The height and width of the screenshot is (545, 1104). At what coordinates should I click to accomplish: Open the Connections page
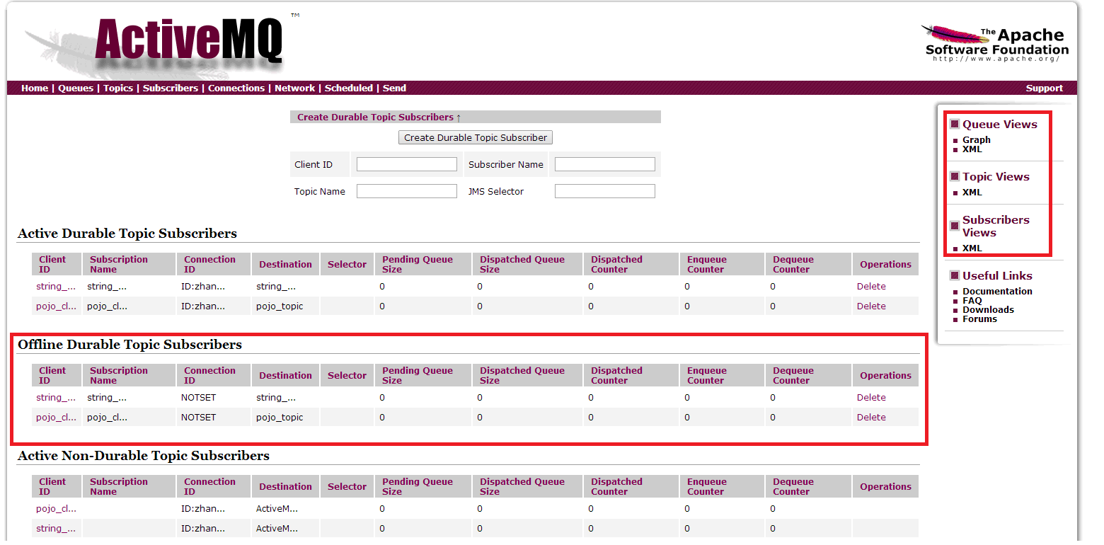pyautogui.click(x=236, y=88)
